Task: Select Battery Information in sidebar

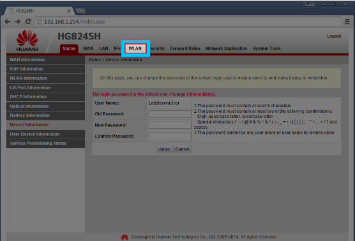Action: (45, 115)
